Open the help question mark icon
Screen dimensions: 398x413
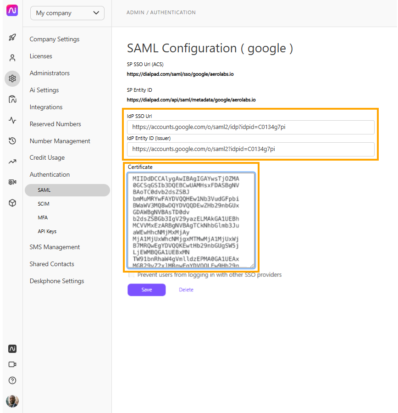(12, 380)
